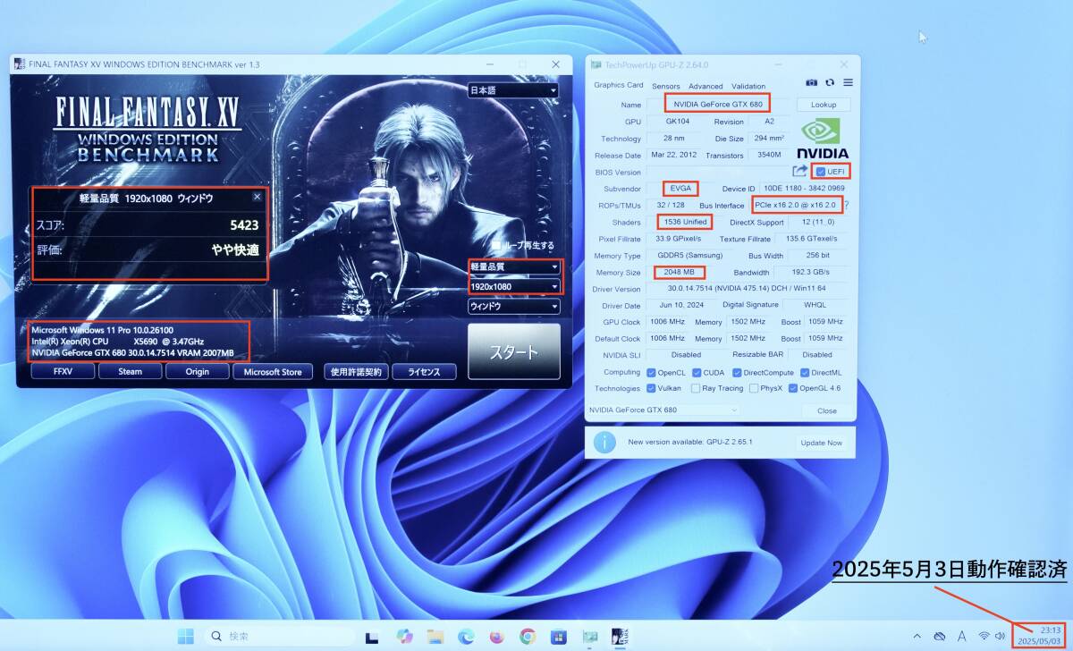Enable the ループ再生する loop checkbox
The width and height of the screenshot is (1073, 651).
pyautogui.click(x=495, y=245)
